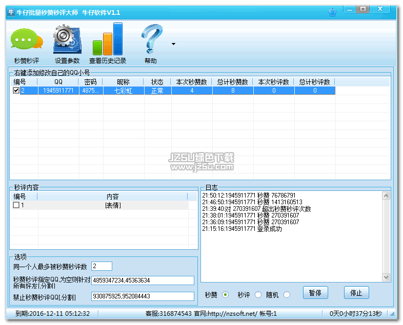Select the 秒评 radio button
The image size is (403, 325).
(258, 295)
